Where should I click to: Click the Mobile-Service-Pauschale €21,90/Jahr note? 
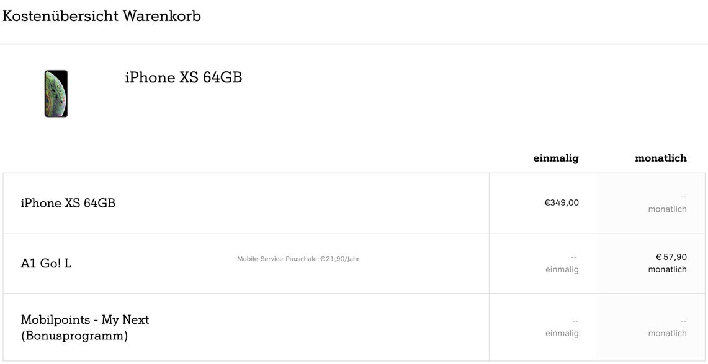(x=298, y=259)
